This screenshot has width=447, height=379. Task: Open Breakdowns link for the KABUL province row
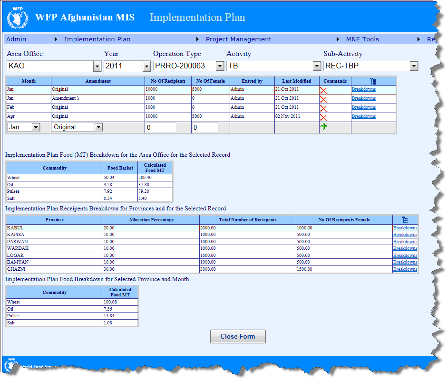click(405, 227)
